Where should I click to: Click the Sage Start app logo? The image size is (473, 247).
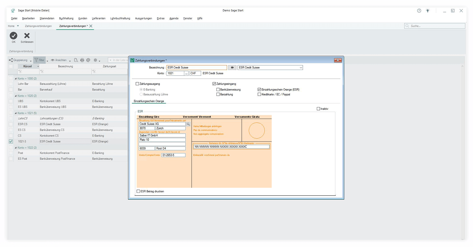pyautogui.click(x=13, y=11)
